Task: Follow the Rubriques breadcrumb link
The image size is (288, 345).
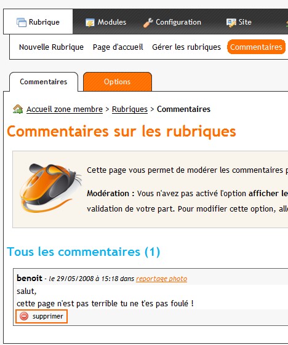Action: pos(130,109)
